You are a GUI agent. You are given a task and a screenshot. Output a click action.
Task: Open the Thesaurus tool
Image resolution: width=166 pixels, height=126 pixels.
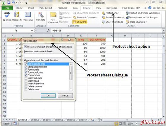coord(28,16)
